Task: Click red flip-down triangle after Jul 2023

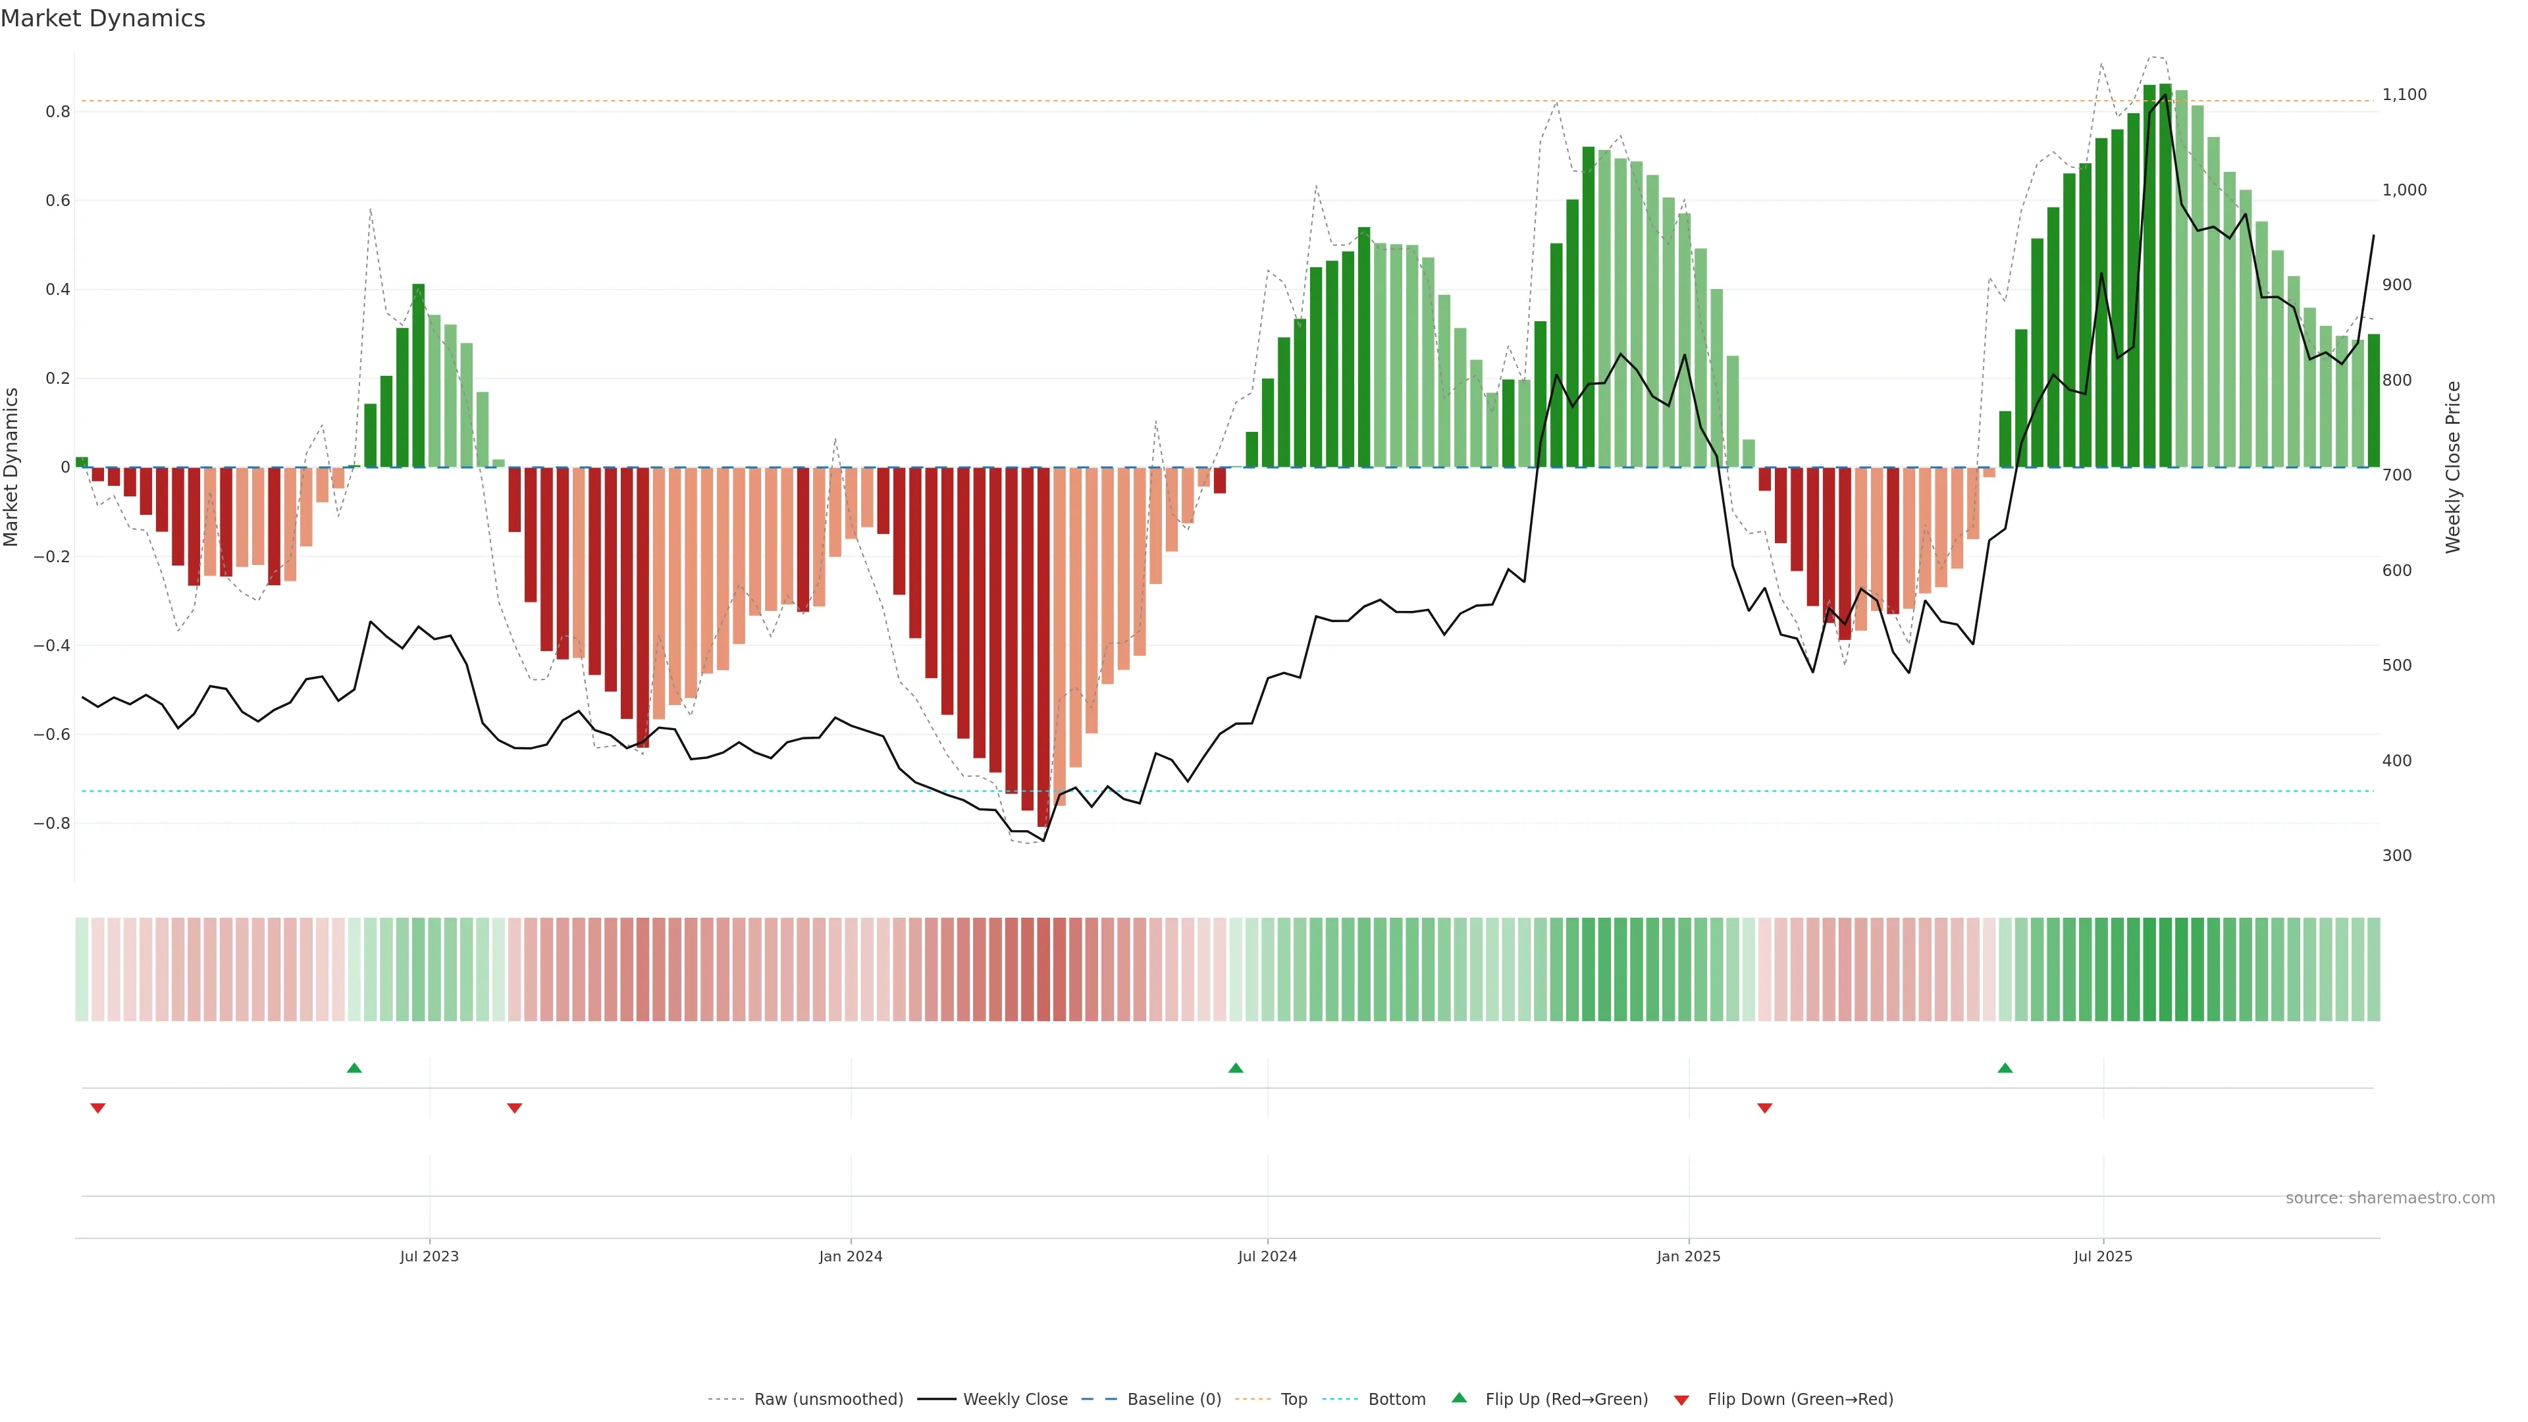Action: (514, 1108)
